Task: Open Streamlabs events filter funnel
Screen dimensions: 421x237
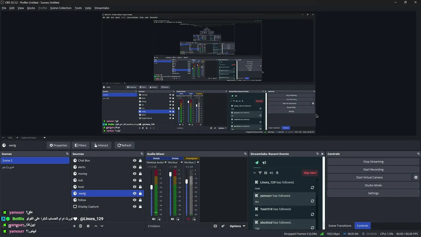Action: [260, 173]
